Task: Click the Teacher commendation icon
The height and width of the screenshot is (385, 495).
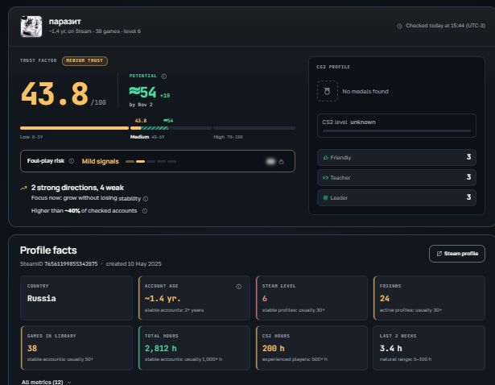Action: pos(325,177)
